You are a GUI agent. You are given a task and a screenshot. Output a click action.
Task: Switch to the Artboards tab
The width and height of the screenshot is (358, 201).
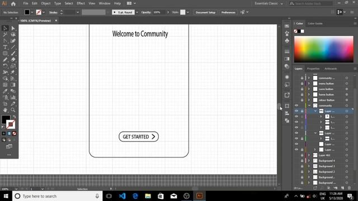click(x=331, y=69)
